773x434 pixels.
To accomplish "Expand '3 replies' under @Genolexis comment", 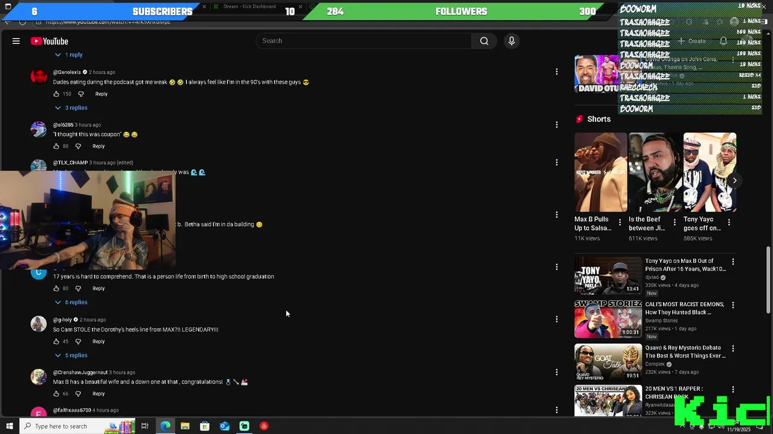I will [71, 108].
